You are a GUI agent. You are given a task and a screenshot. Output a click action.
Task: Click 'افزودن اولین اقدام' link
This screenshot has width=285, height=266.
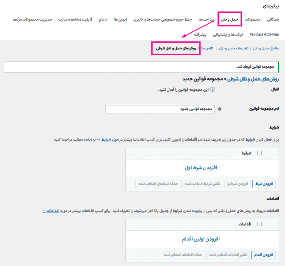pyautogui.click(x=201, y=239)
